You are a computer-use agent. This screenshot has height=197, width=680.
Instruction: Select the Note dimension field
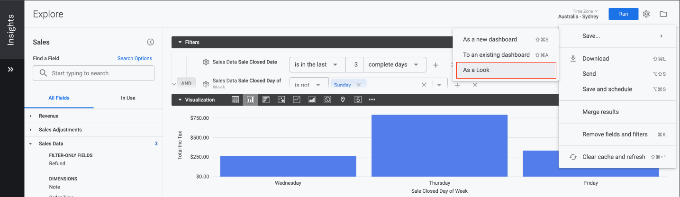click(54, 187)
